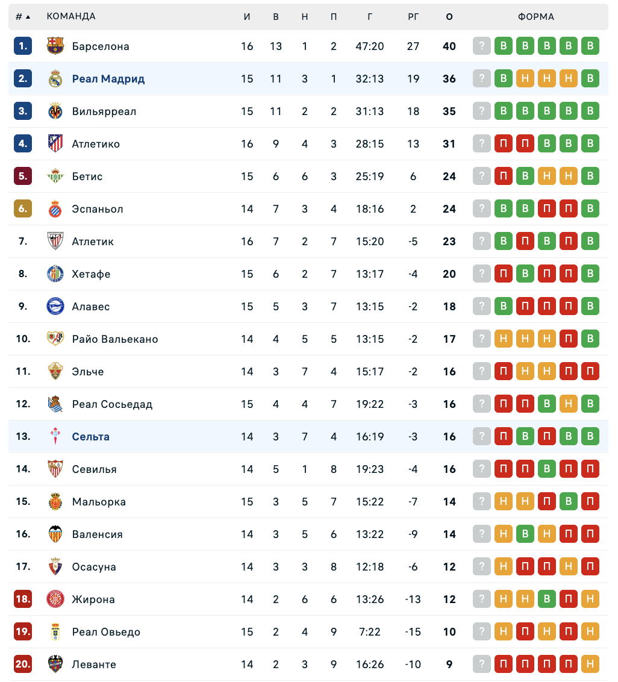Sort by the РГ goal difference header

coord(413,17)
